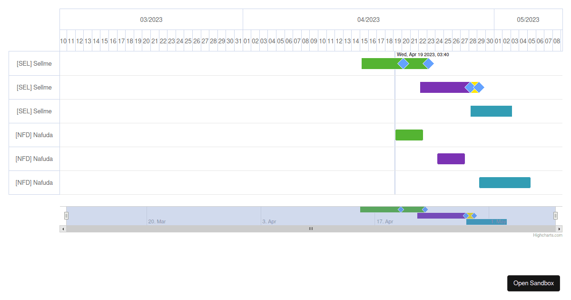Image resolution: width=571 pixels, height=300 pixels.
Task: Click the Open Sandbox button
Action: 533,283
